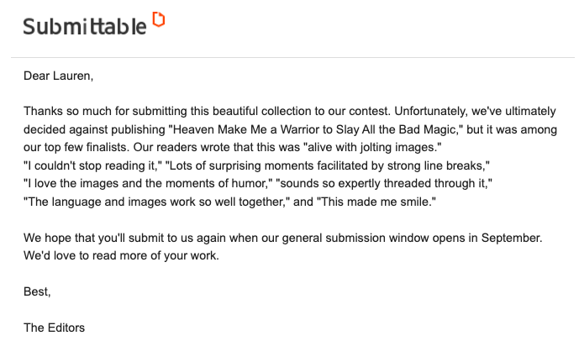Image resolution: width=579 pixels, height=341 pixels.
Task: Click the "Dear Lauren," greeting line
Action: [x=58, y=76]
